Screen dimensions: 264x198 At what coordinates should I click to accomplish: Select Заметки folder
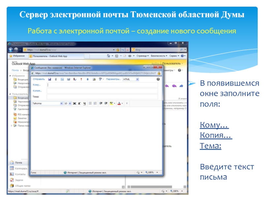(20, 118)
